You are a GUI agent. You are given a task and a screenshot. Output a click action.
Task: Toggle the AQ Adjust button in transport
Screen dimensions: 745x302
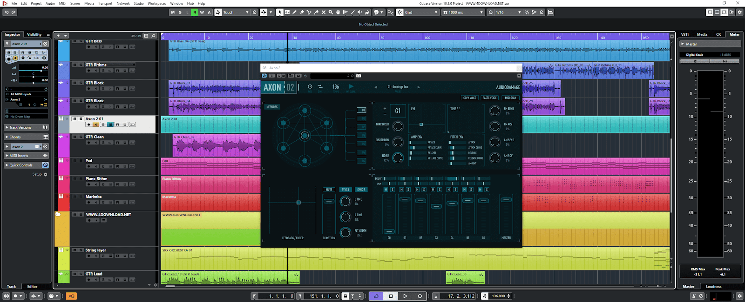[x=71, y=296]
